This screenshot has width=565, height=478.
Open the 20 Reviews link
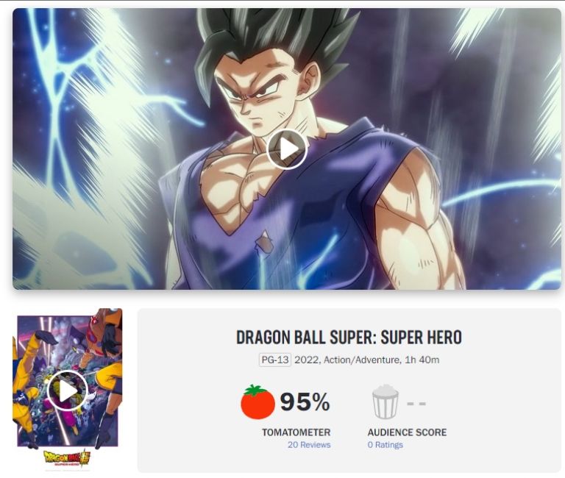point(309,445)
